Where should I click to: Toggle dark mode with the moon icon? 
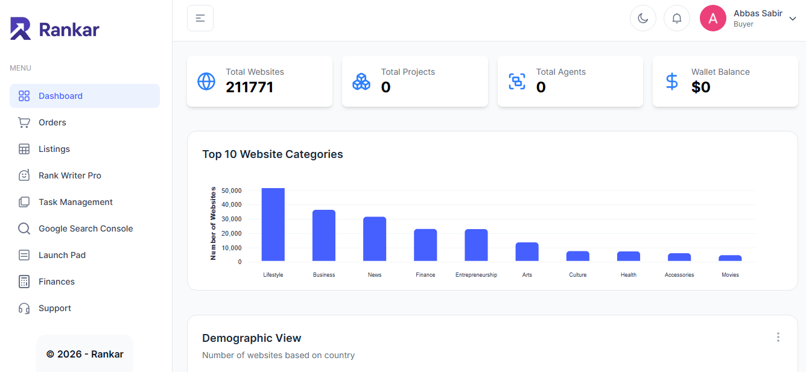[643, 18]
